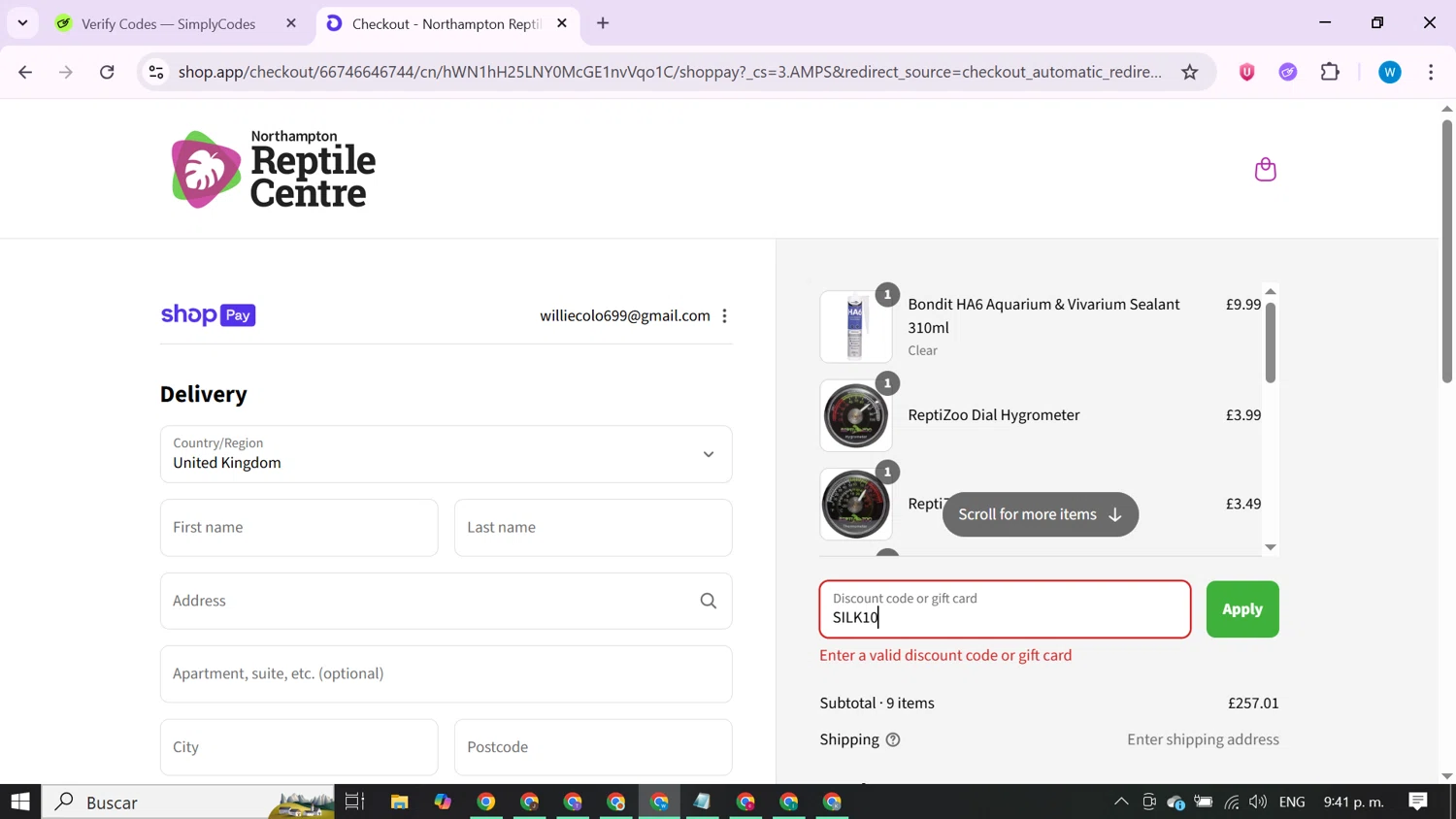The width and height of the screenshot is (1456, 819).
Task: Apply the discount code
Action: [x=1242, y=609]
